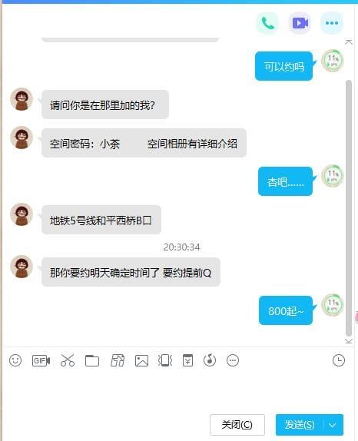This screenshot has height=441, width=358.
Task: Click the music sharing icon
Action: pyautogui.click(x=210, y=360)
